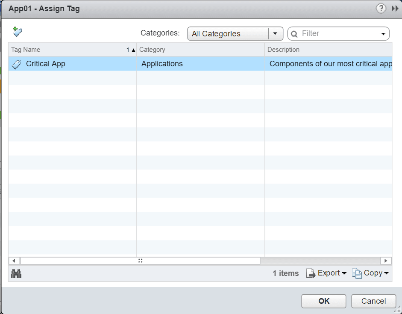
Task: Click the binoculars Find icon
Action: (16, 274)
